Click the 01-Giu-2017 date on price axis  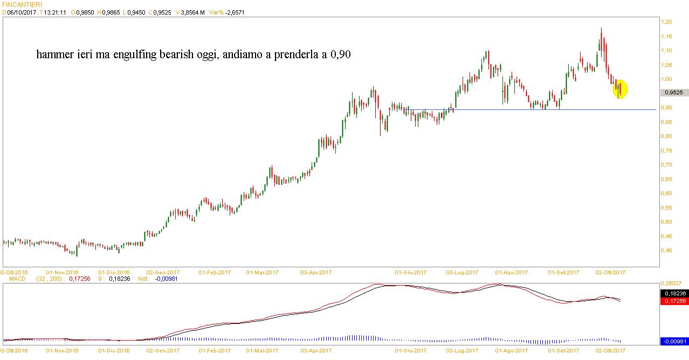[410, 273]
